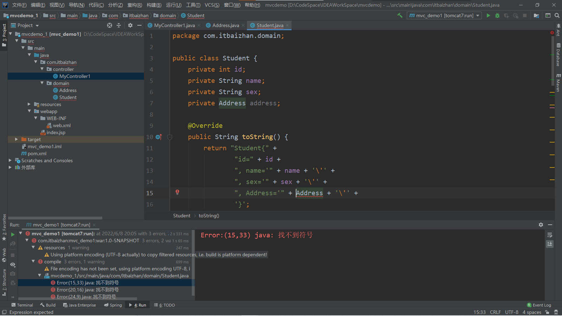562x316 pixels.
Task: Click the red error indicator above editor scrollbar
Action: coord(552,32)
